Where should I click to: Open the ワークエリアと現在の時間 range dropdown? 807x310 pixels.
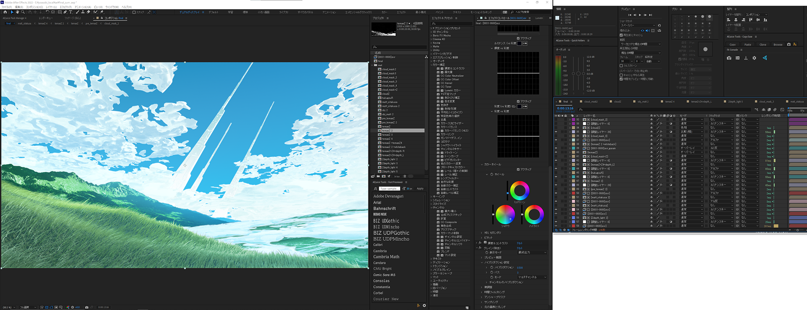pyautogui.click(x=641, y=44)
